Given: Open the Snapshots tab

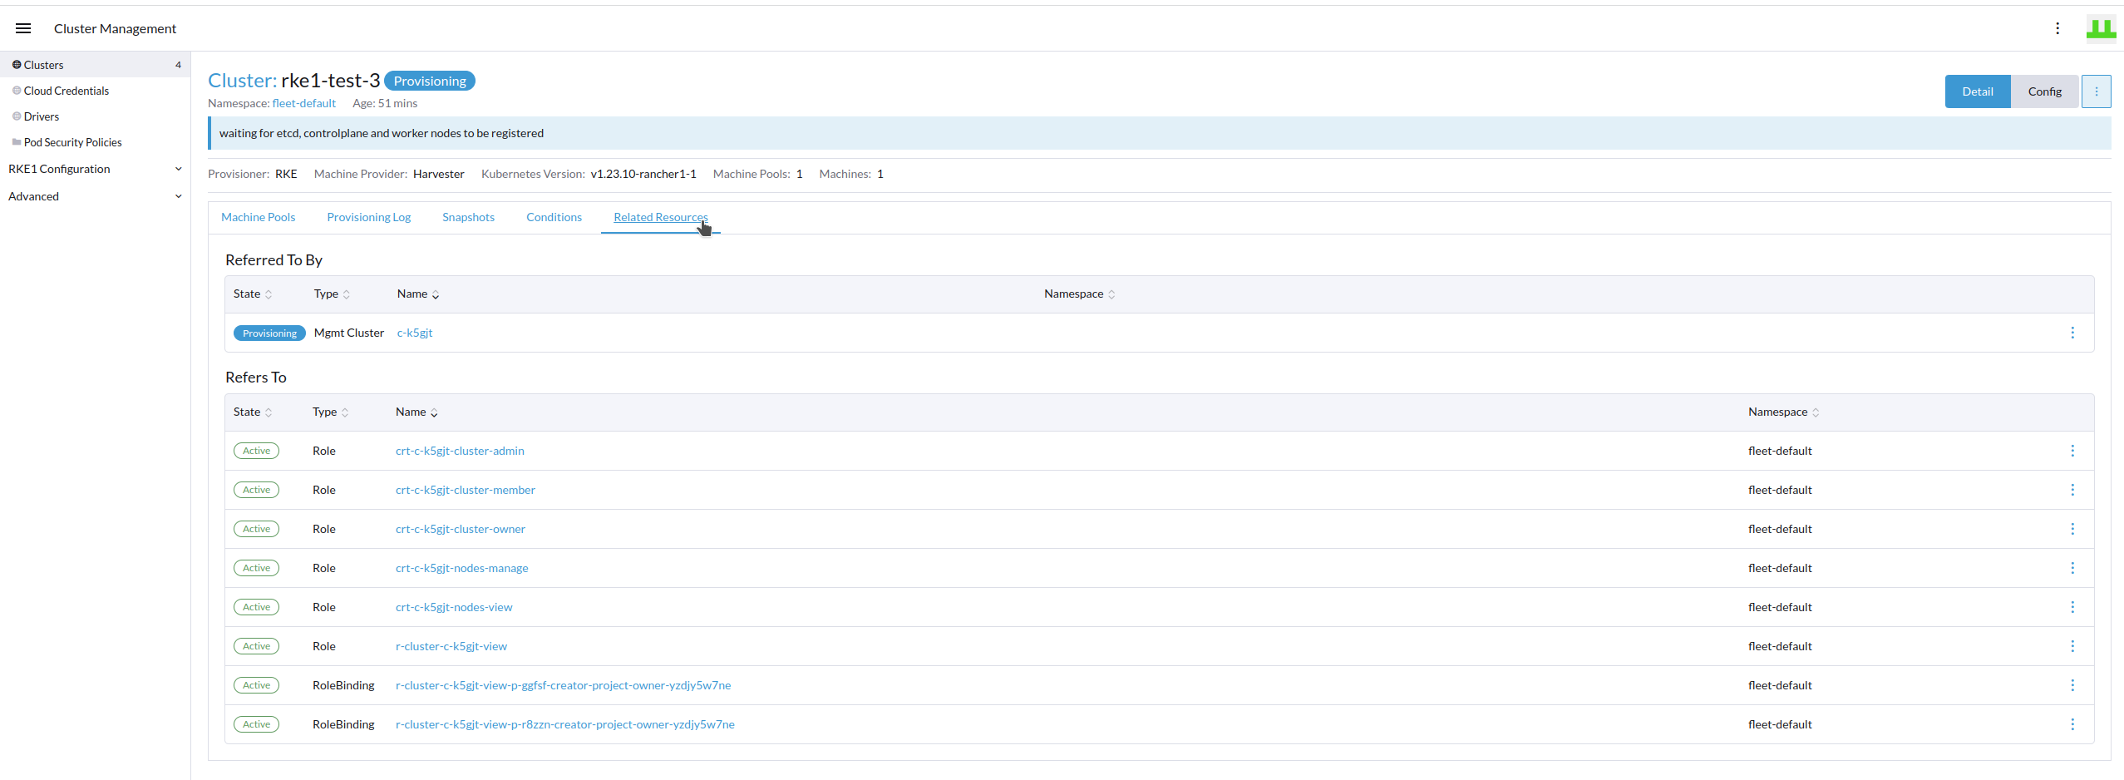Looking at the screenshot, I should [x=468, y=217].
